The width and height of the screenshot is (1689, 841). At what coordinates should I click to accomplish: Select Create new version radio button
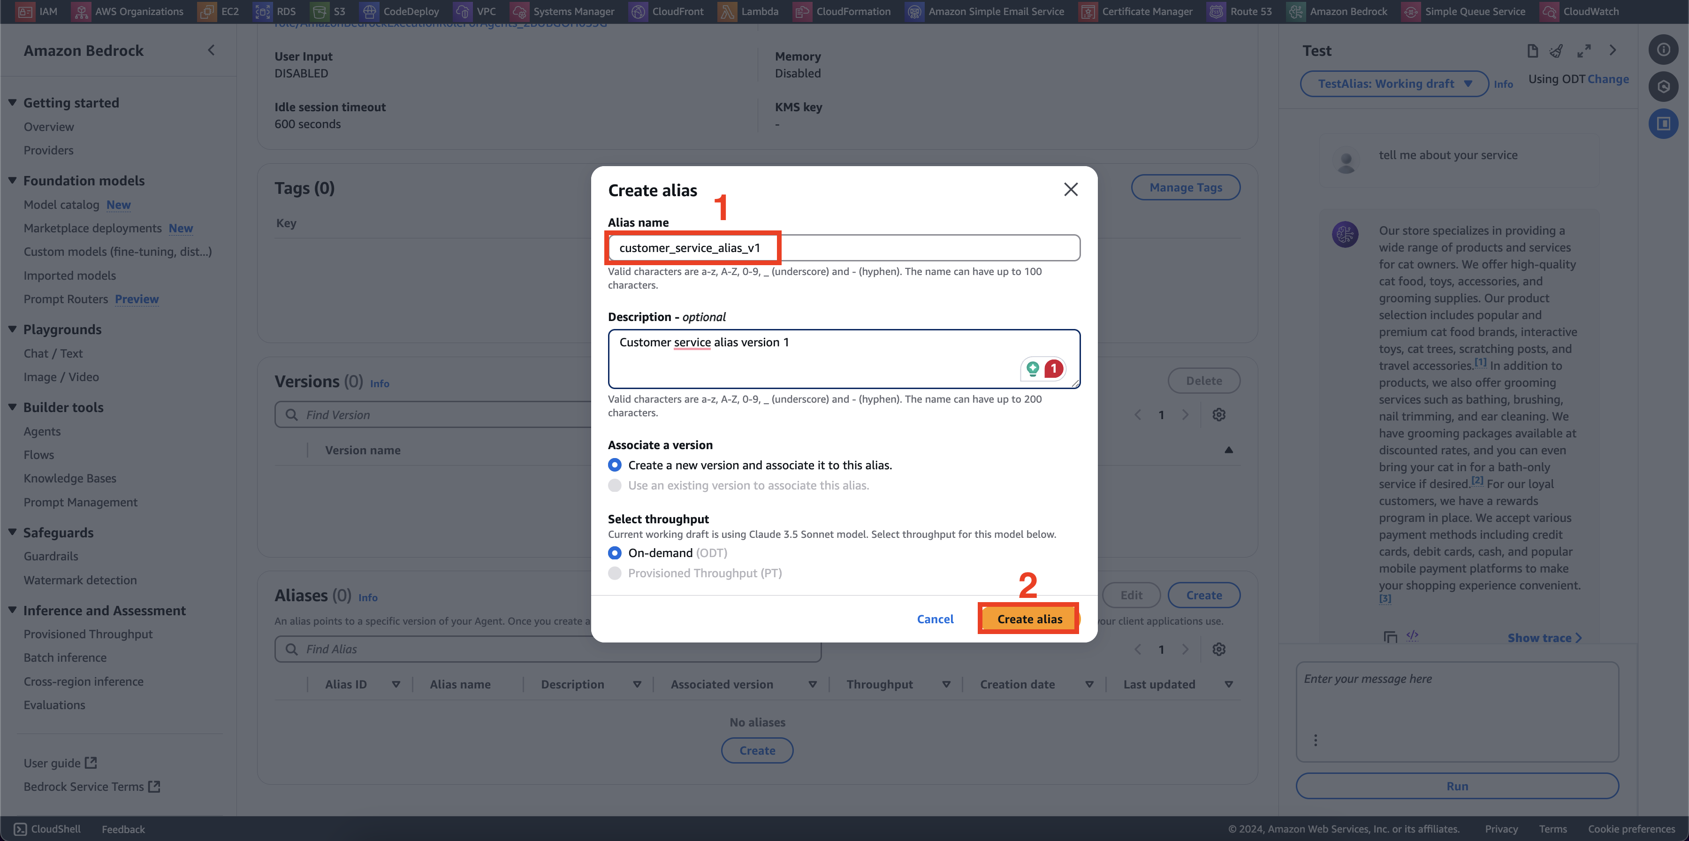(x=614, y=465)
